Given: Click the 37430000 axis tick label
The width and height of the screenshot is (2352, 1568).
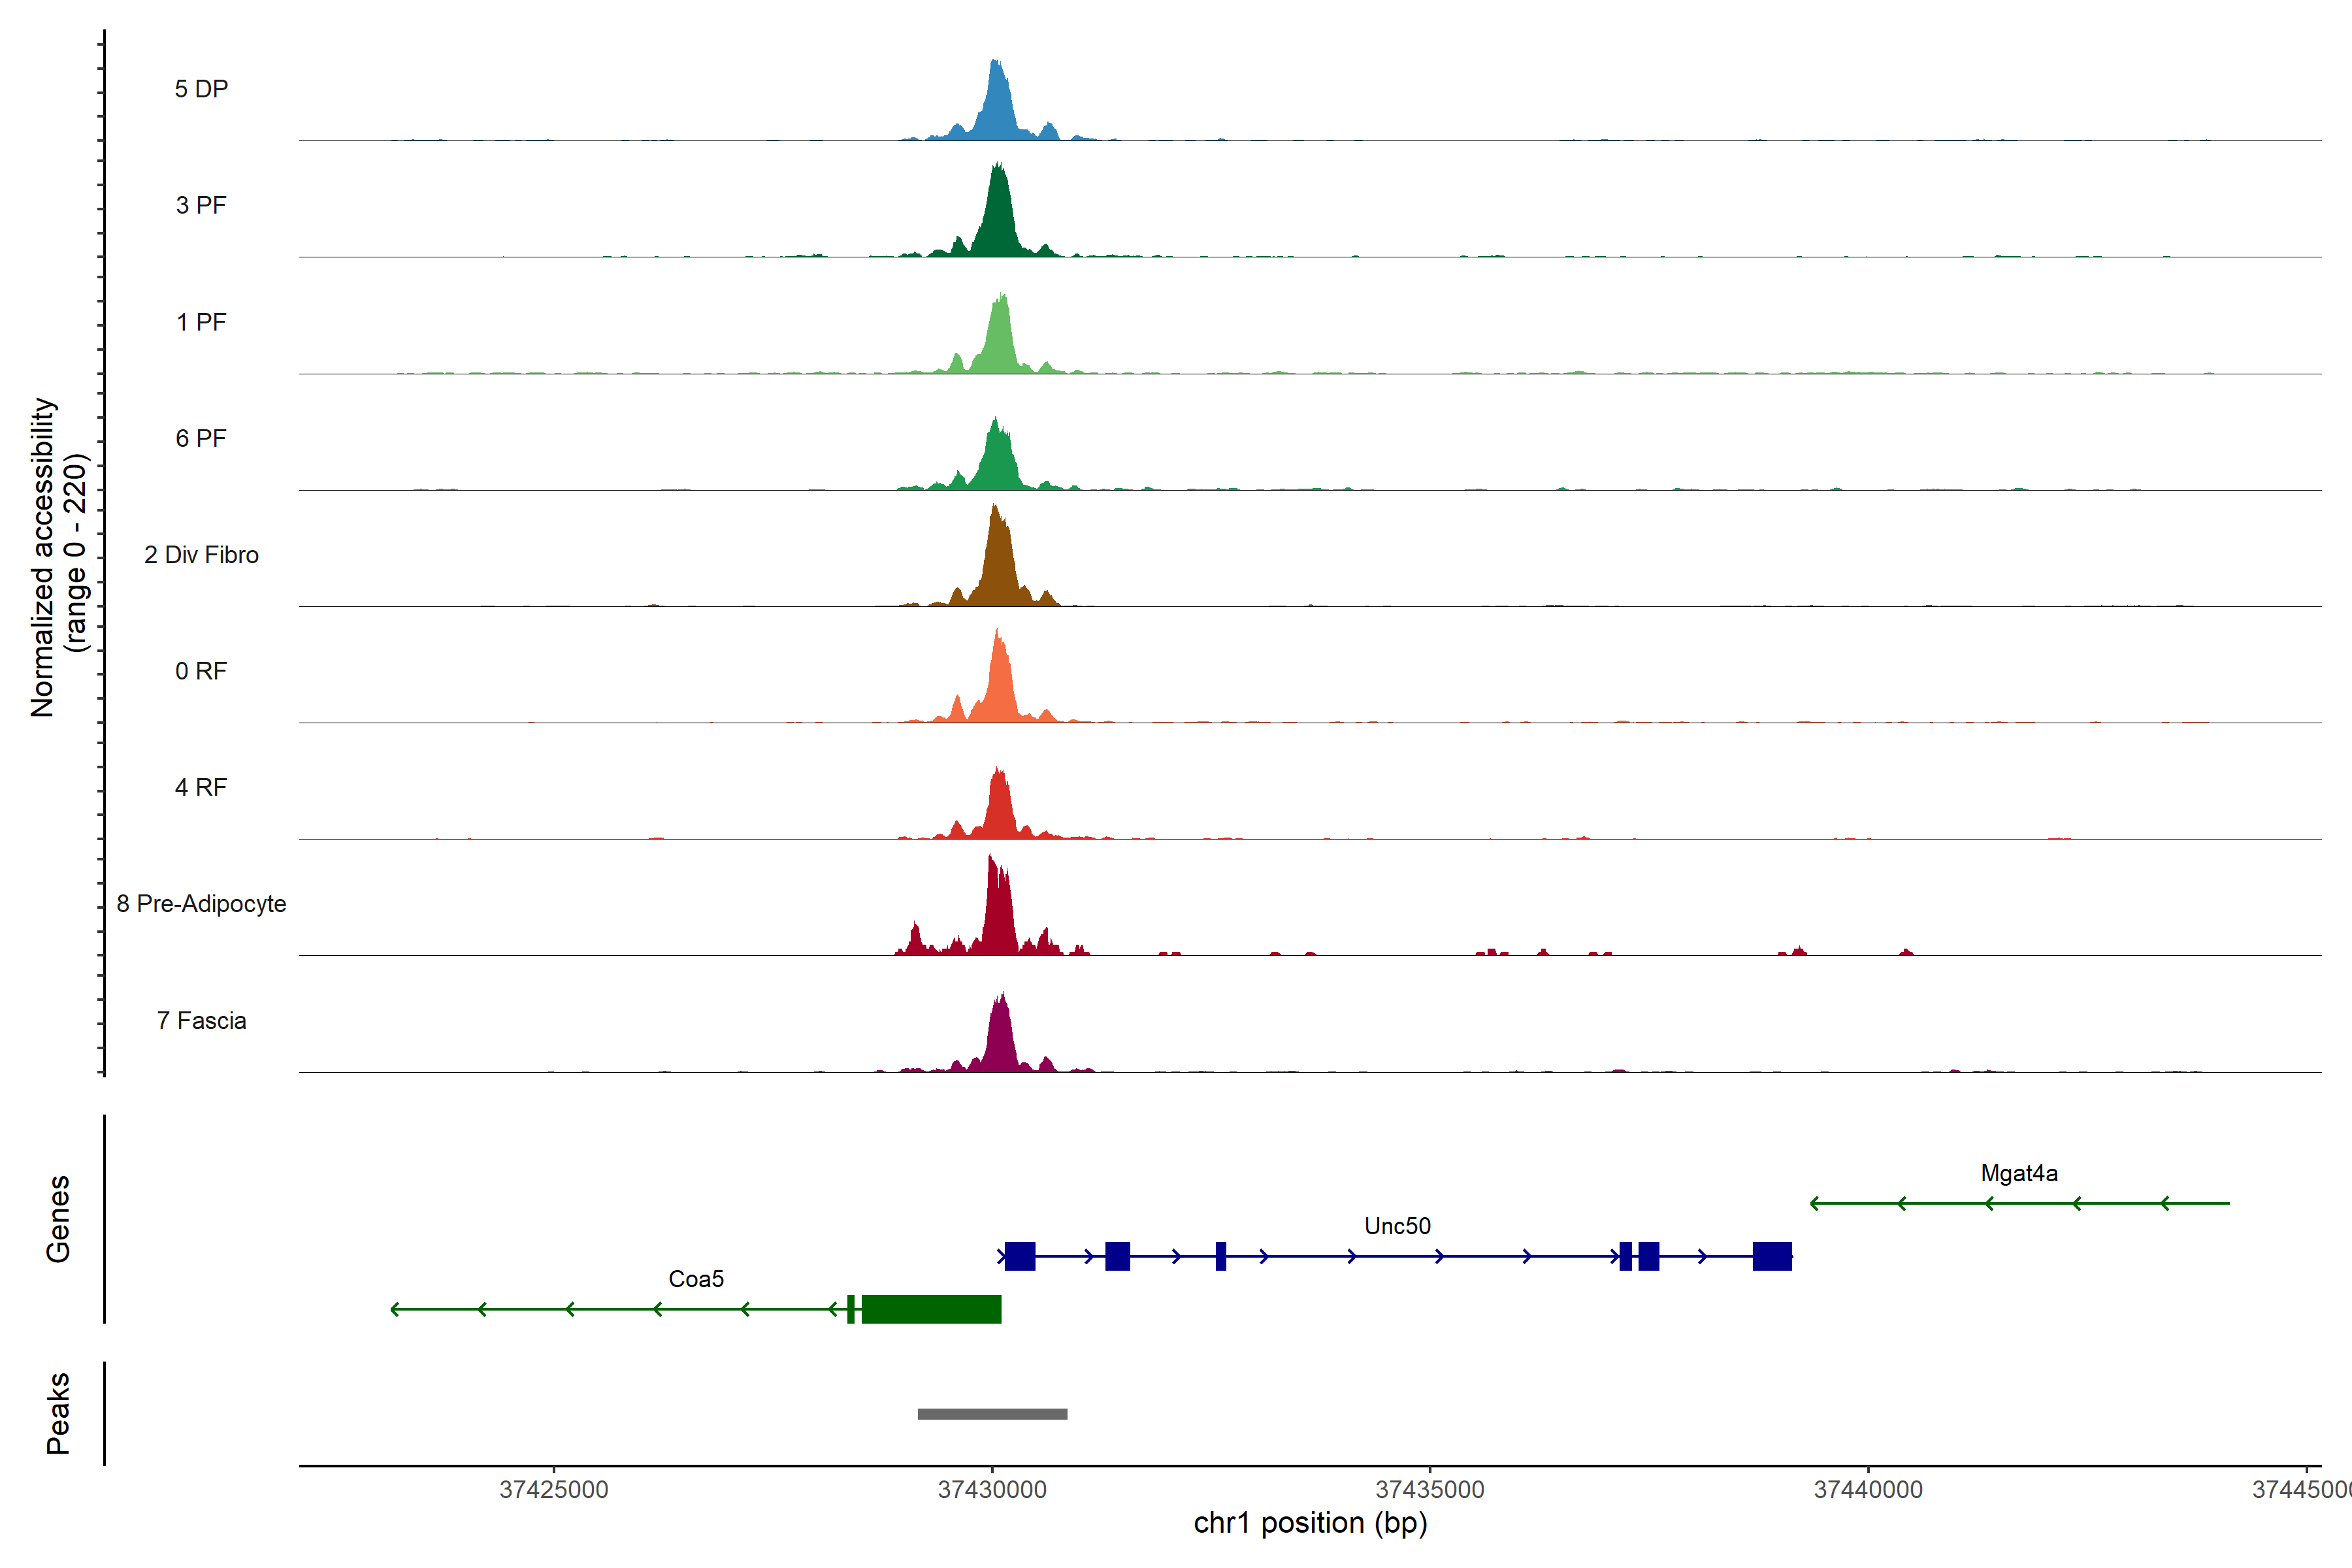Looking at the screenshot, I should [992, 1490].
